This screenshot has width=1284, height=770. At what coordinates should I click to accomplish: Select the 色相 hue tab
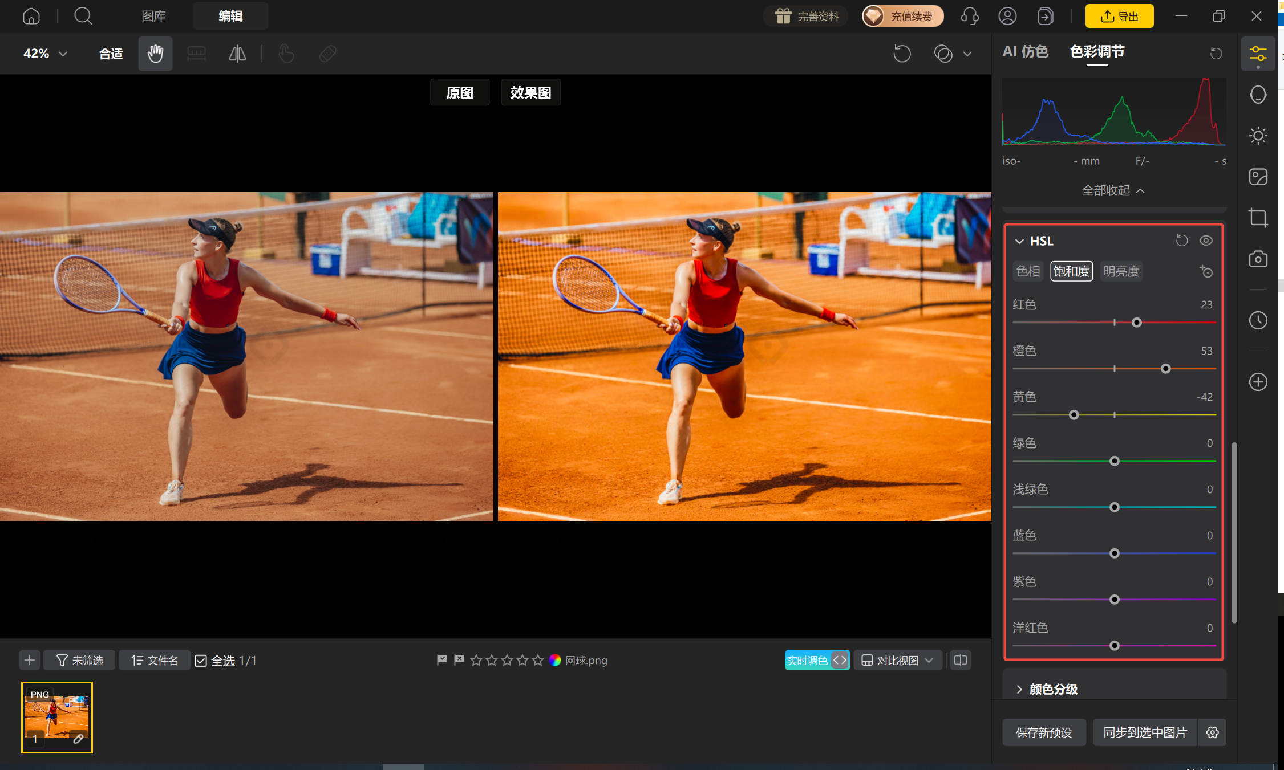(1028, 271)
